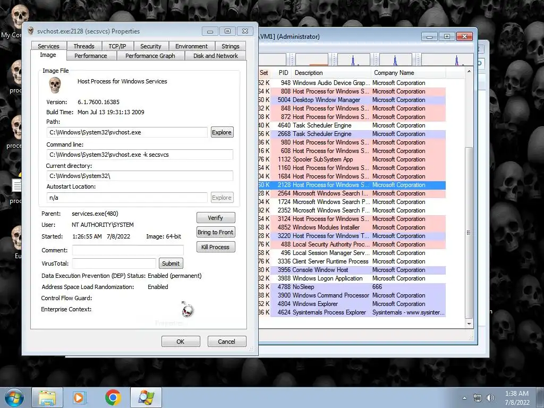Select Windows Explorer row 4804
This screenshot has width=544, height=408.
352,304
